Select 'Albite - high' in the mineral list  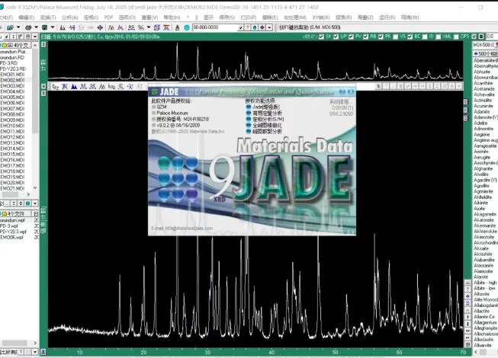click(x=485, y=283)
